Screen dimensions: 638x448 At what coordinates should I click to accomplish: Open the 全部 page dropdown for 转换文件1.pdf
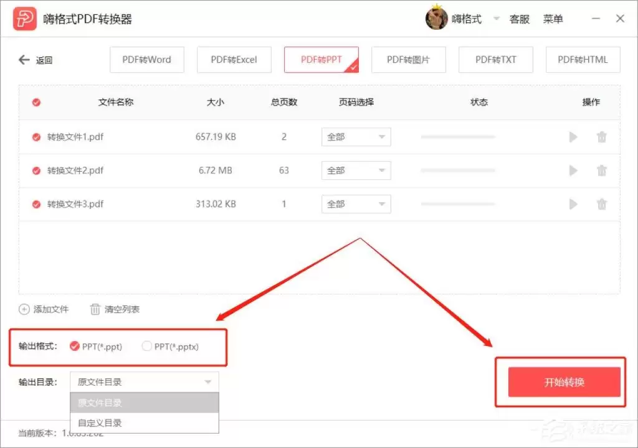(x=356, y=137)
